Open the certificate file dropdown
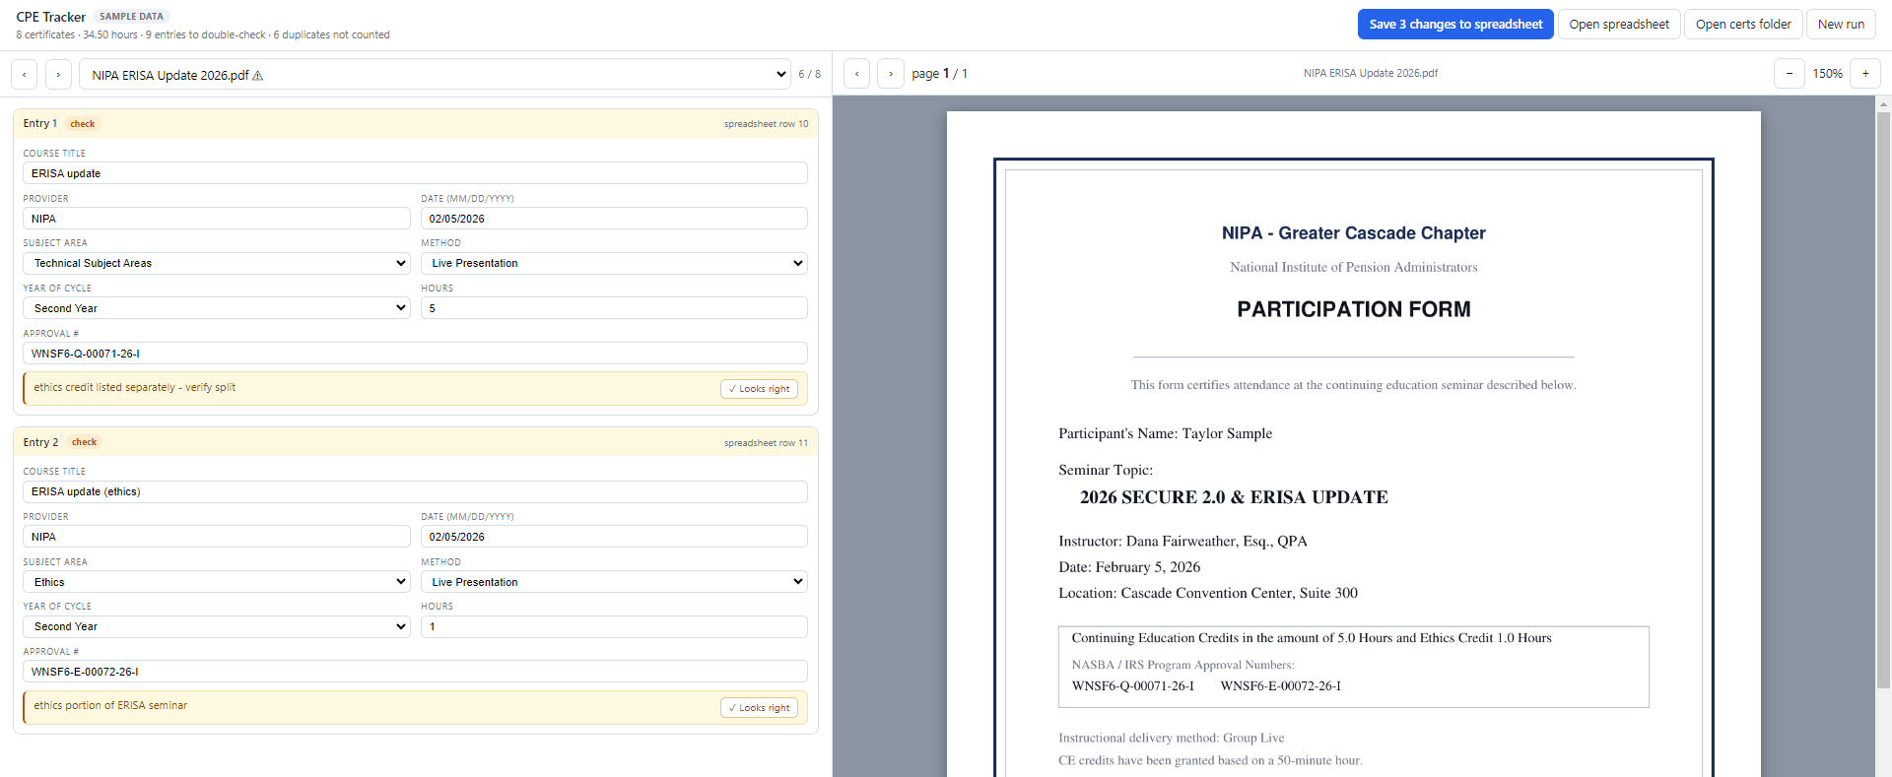Image resolution: width=1892 pixels, height=777 pixels. (436, 74)
